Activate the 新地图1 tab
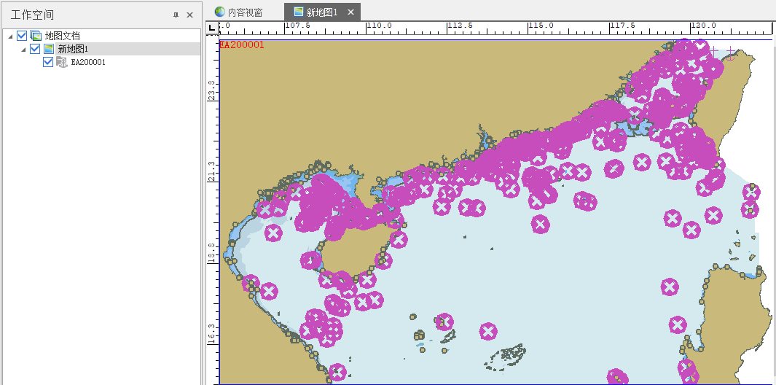 click(x=322, y=12)
